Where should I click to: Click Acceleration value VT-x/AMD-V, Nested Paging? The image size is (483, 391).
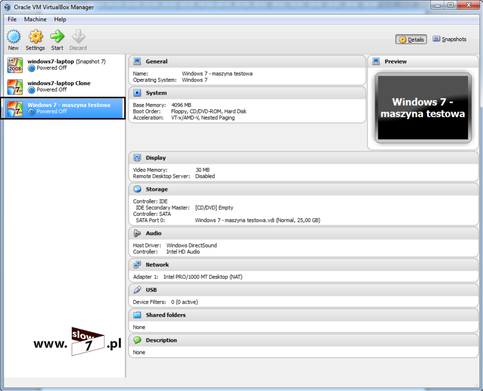203,118
